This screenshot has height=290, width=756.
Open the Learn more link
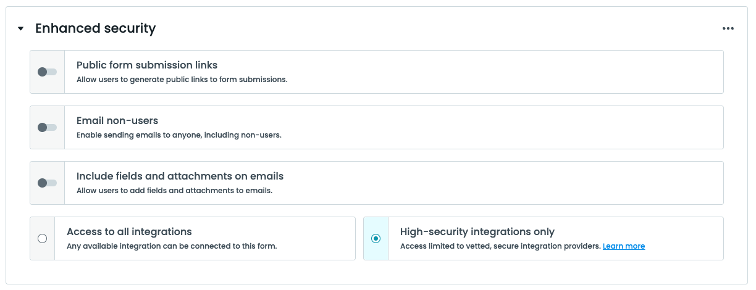click(623, 246)
